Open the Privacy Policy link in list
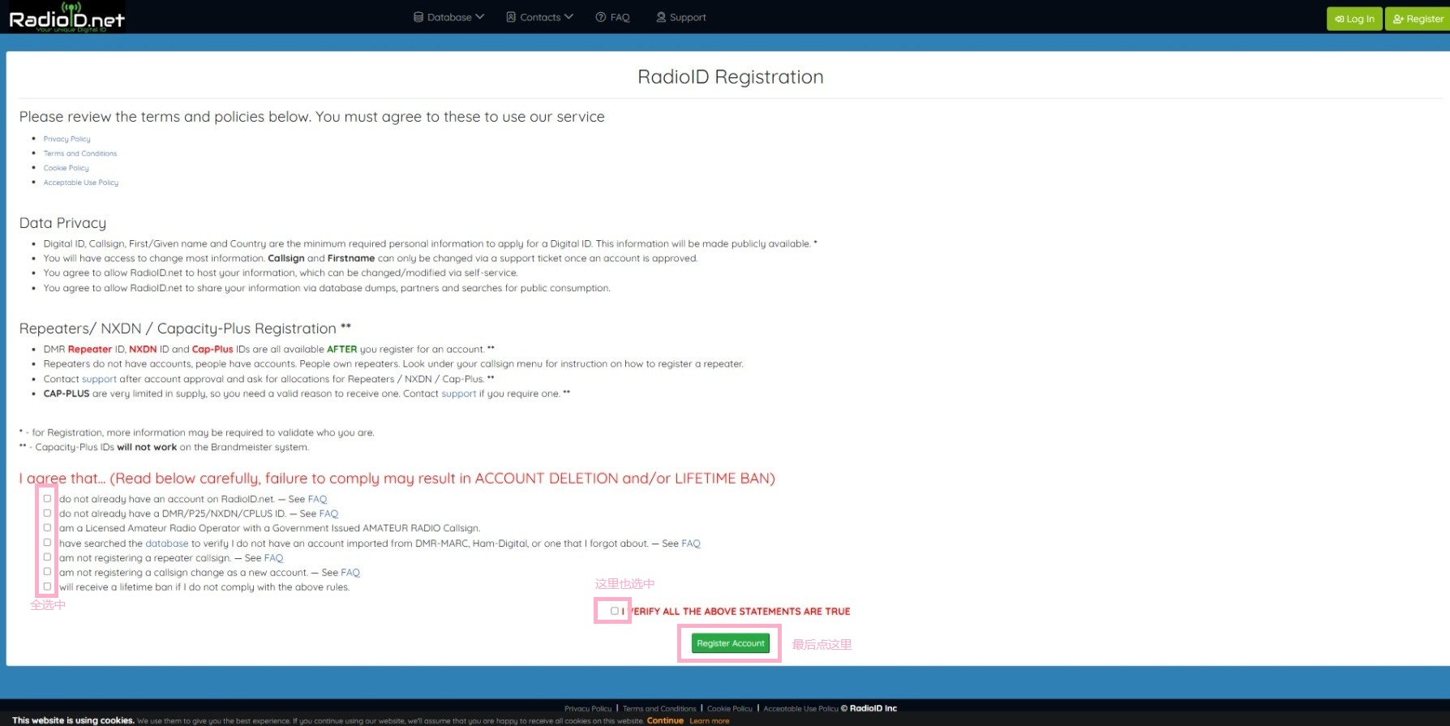Screen dimensions: 1450x726 66,139
